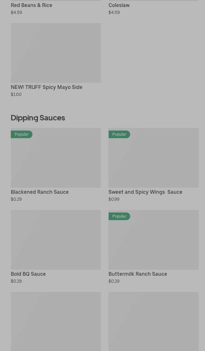The height and width of the screenshot is (351, 205).
Task: Open the Red Beans & Rice item
Action: [x=32, y=5]
